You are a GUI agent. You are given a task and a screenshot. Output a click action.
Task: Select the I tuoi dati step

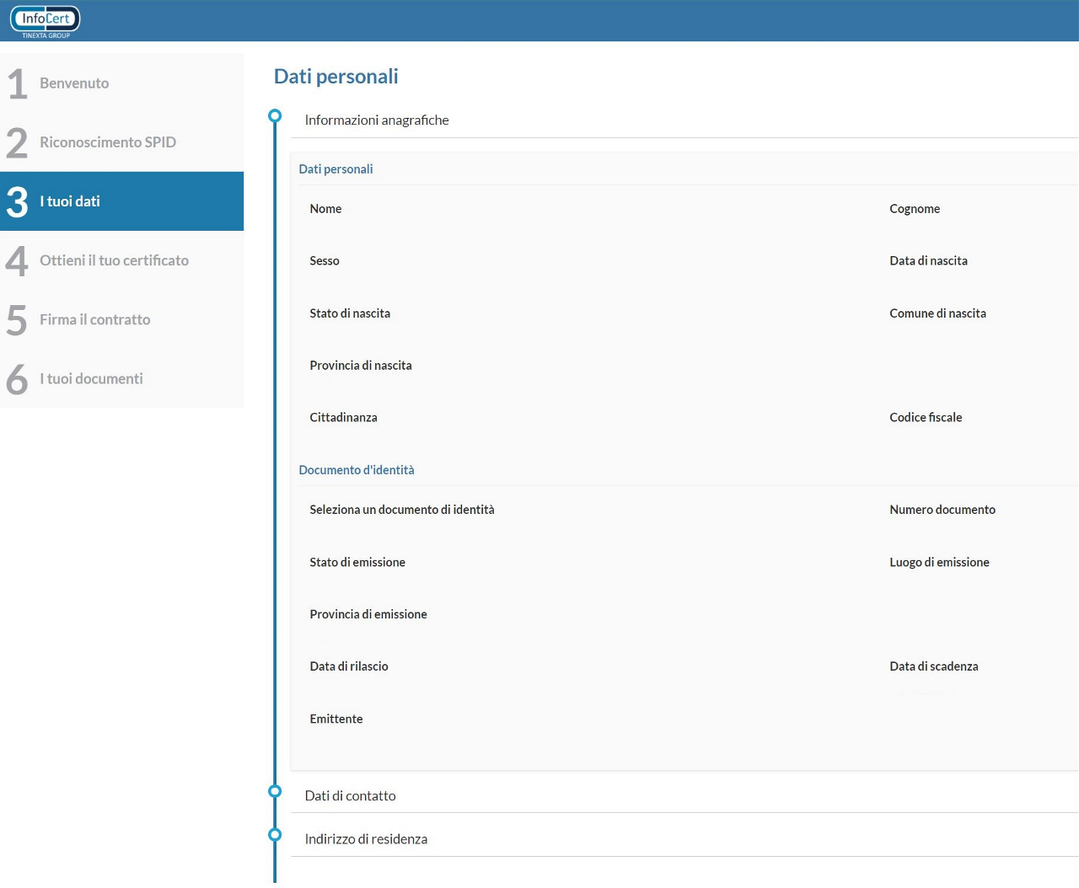point(70,201)
